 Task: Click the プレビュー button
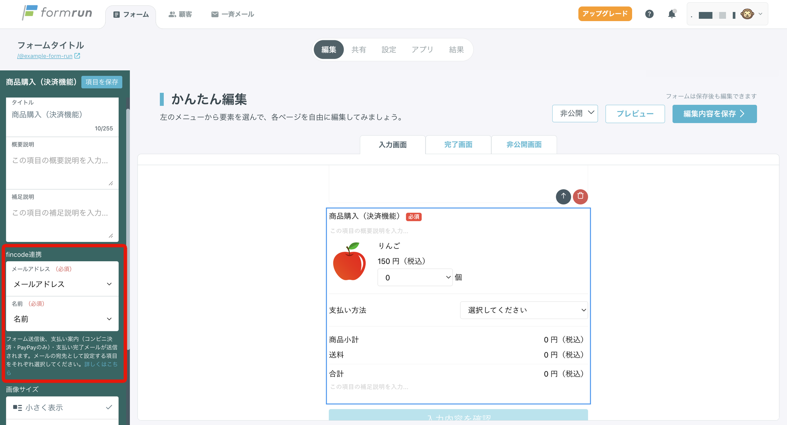tap(635, 114)
